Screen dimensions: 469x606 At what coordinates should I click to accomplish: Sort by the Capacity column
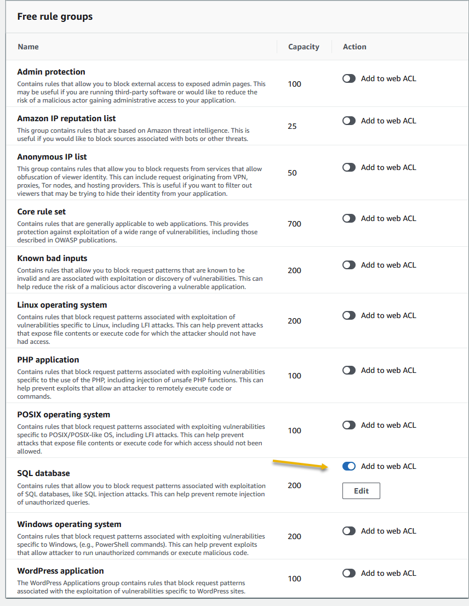point(304,47)
